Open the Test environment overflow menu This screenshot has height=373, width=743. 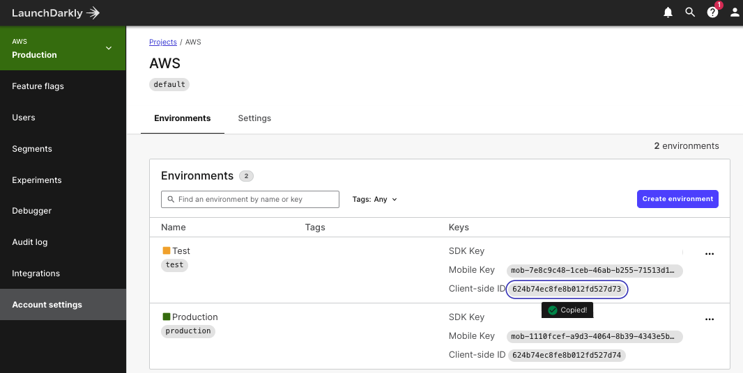(710, 254)
